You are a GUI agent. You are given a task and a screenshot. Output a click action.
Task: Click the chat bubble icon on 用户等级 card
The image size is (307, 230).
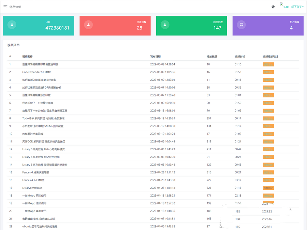[x=242, y=25]
